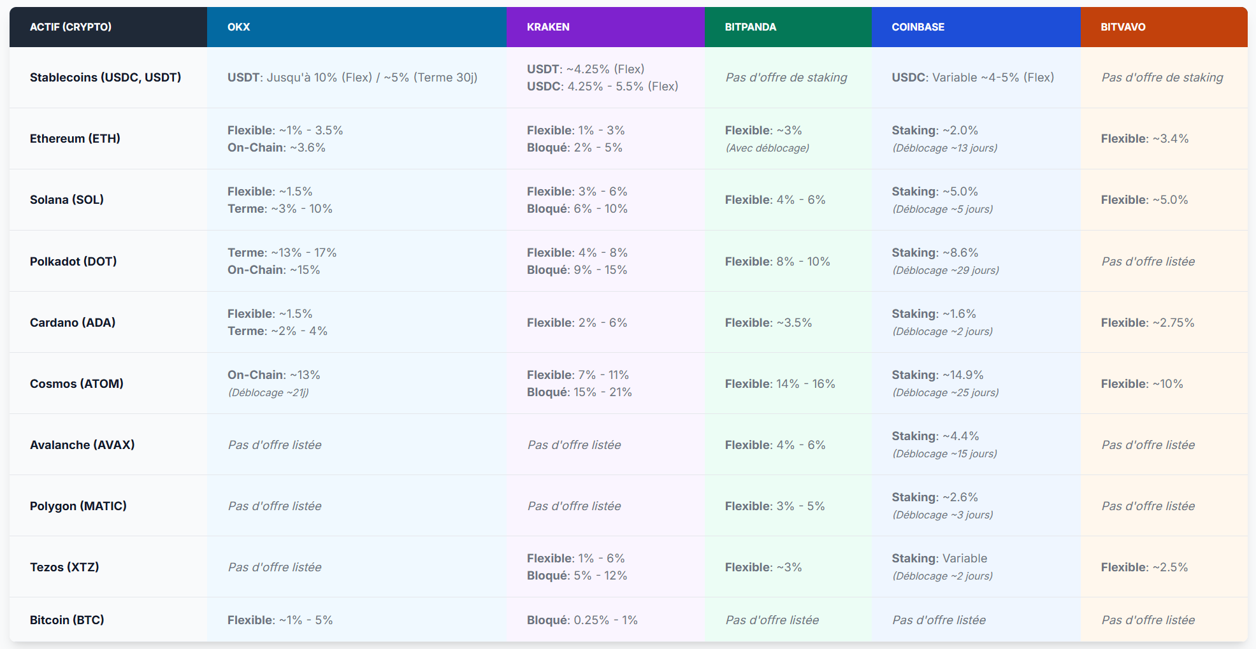Click Bitvavo Polkadot 'Pas d'offre listée'

[1148, 262]
